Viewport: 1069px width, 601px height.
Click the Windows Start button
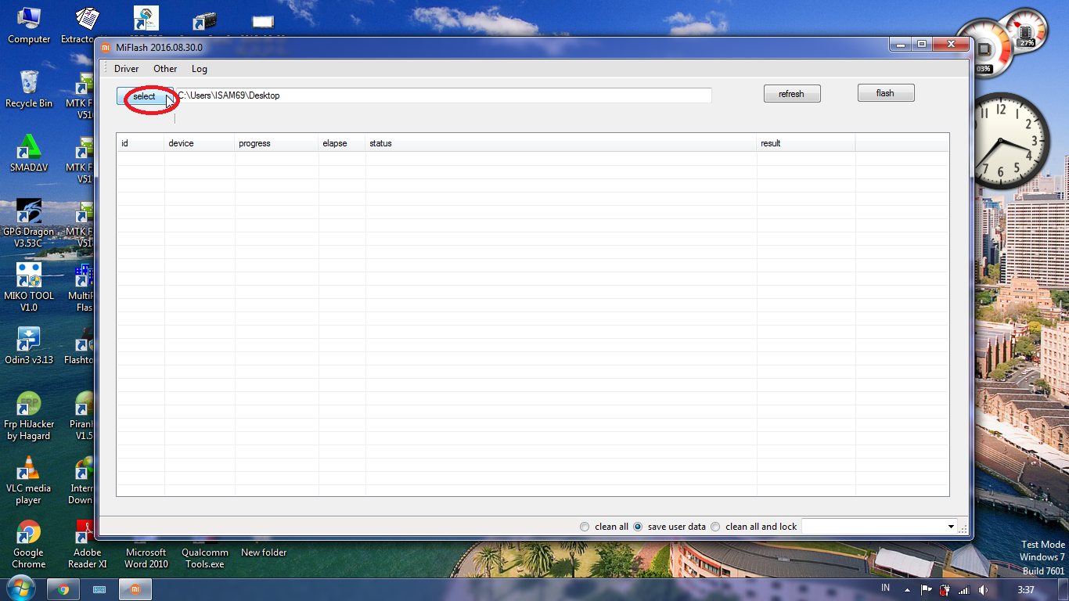(x=20, y=588)
